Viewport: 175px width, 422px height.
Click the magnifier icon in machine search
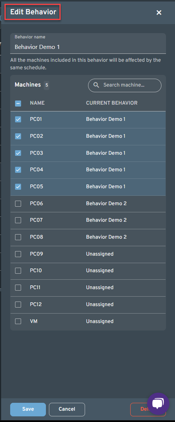tap(96, 85)
